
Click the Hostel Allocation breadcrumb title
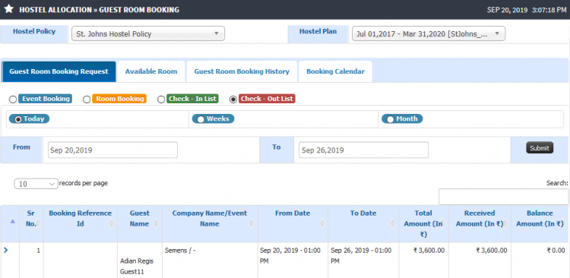pyautogui.click(x=55, y=10)
